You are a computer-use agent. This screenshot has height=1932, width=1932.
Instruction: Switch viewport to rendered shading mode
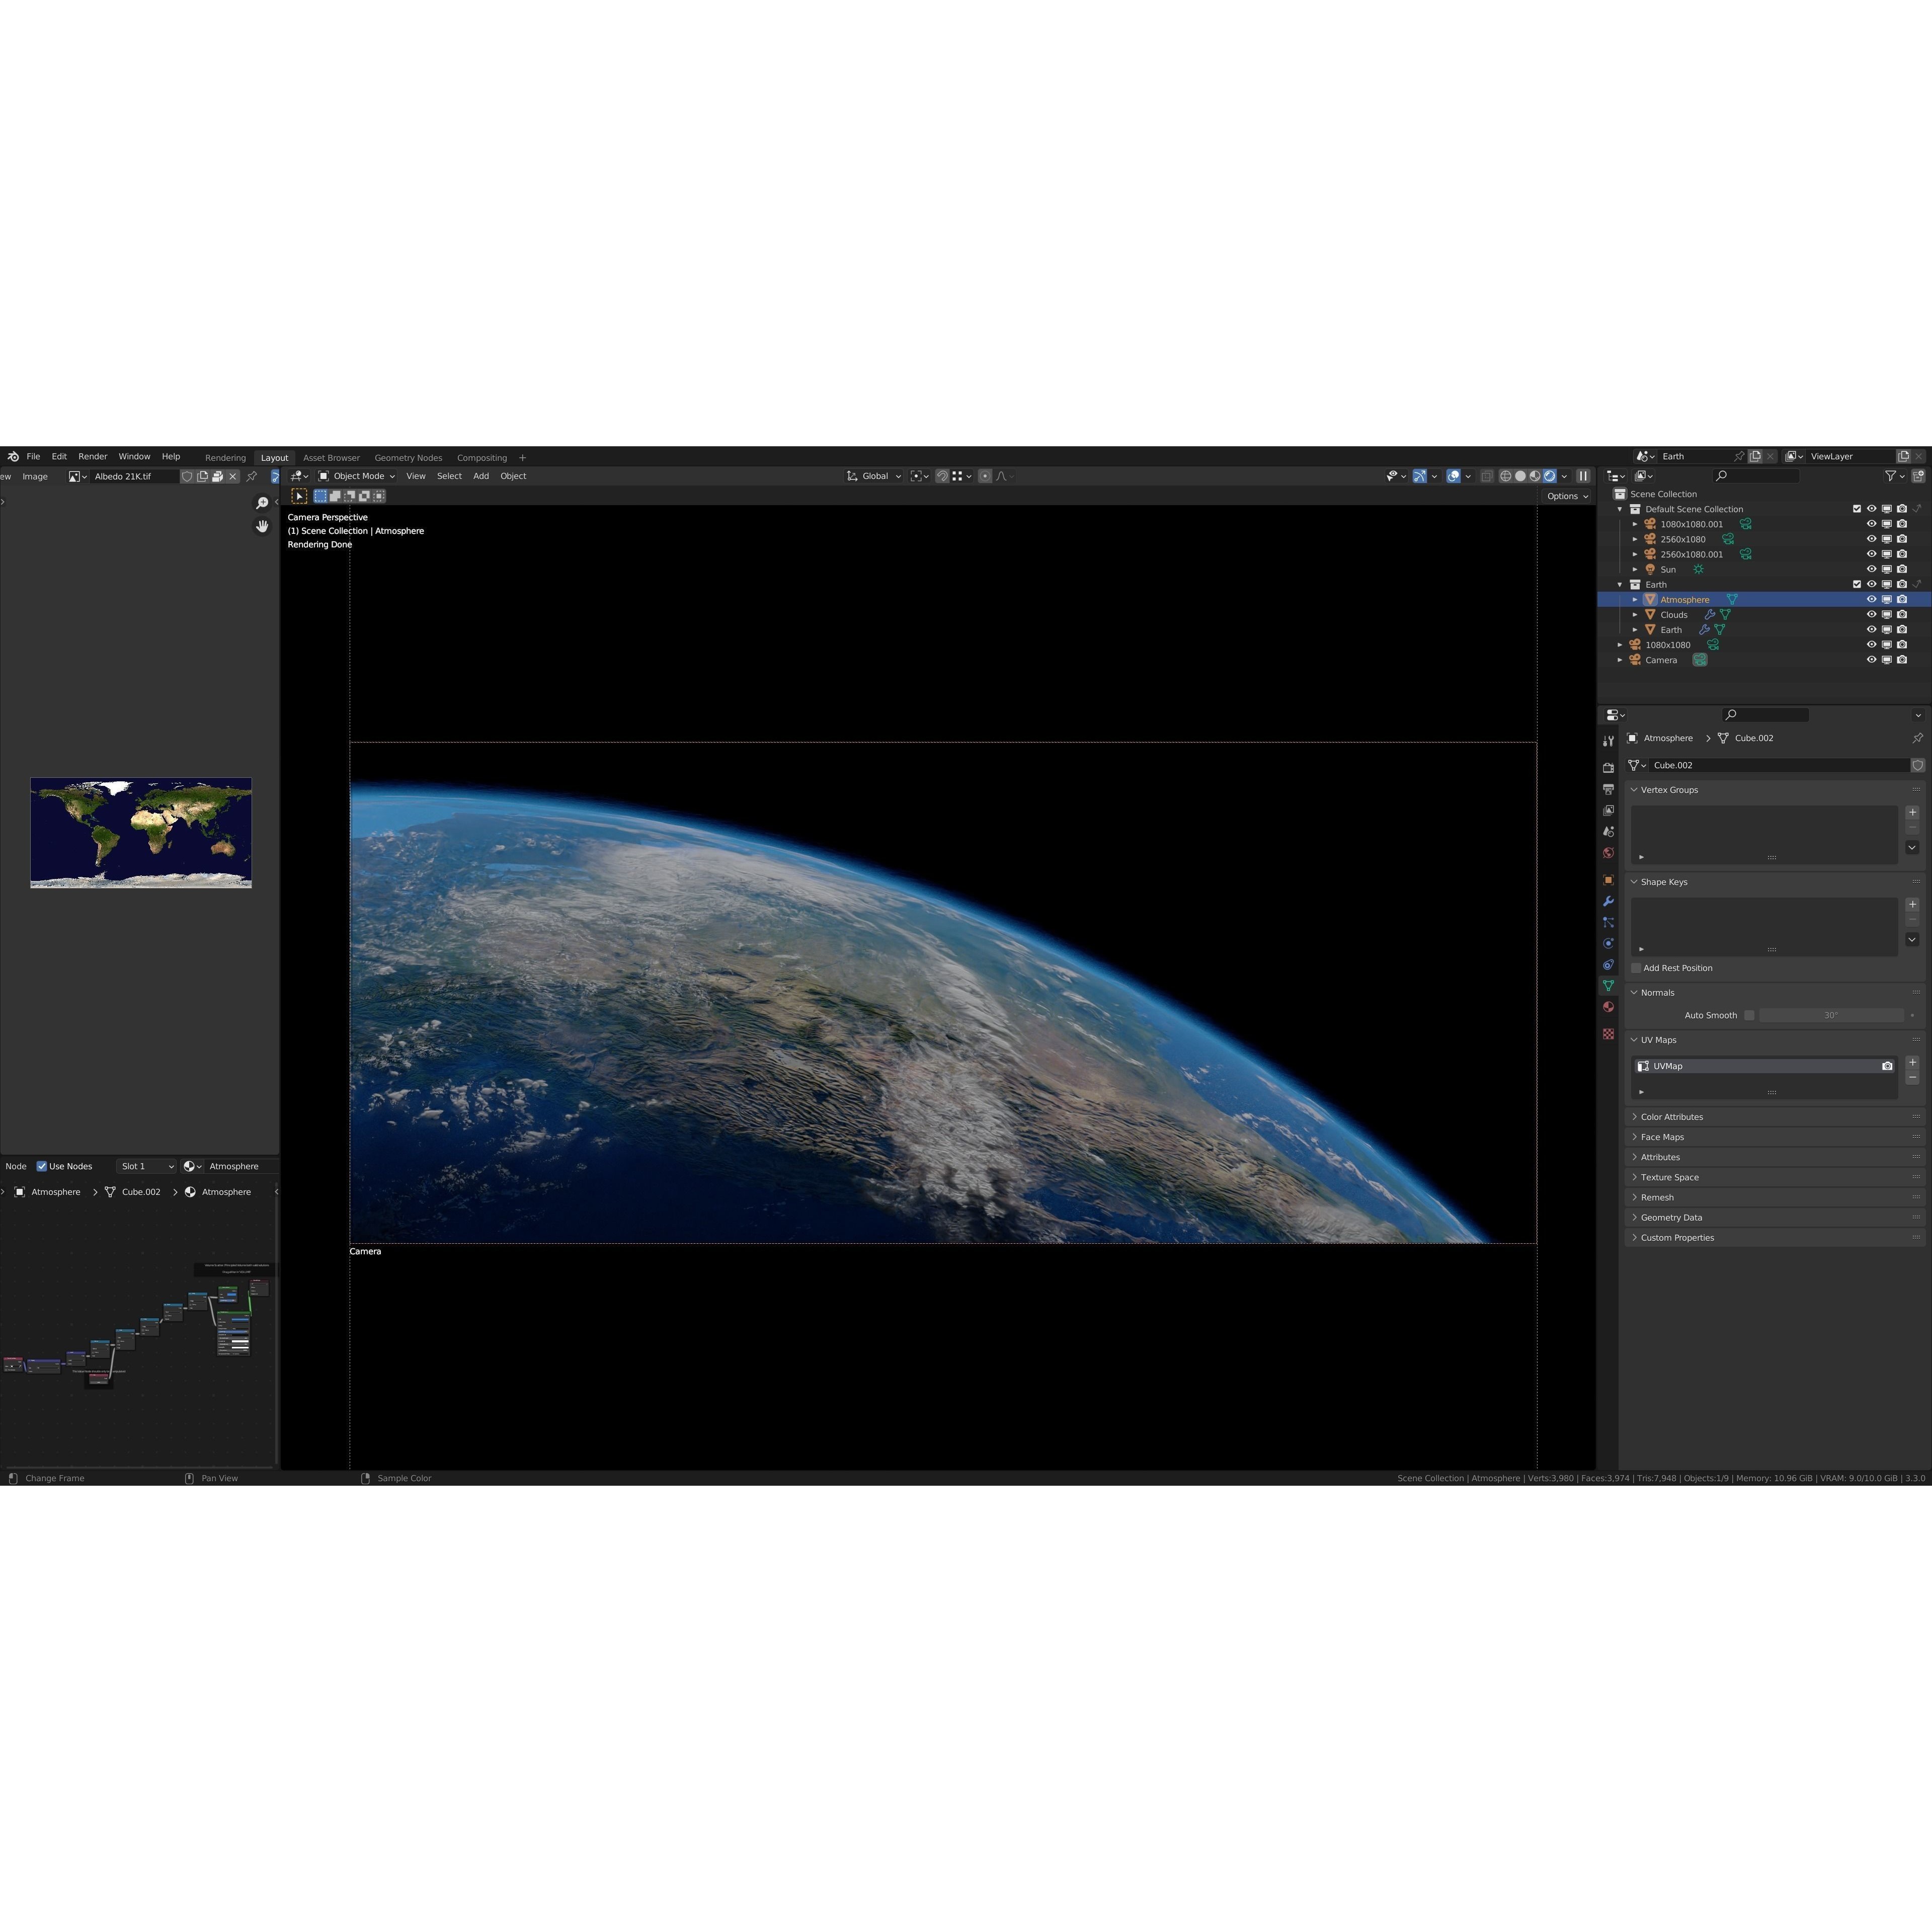point(1550,476)
